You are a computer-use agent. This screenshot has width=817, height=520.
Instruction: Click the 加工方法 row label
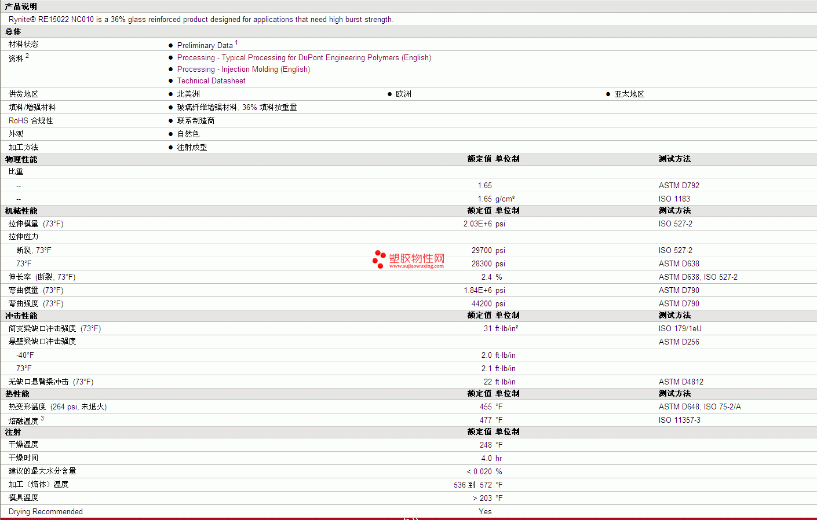click(x=24, y=147)
